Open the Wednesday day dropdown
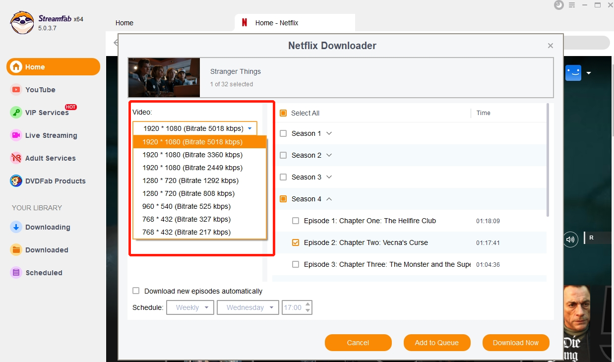614x362 pixels. coord(247,307)
